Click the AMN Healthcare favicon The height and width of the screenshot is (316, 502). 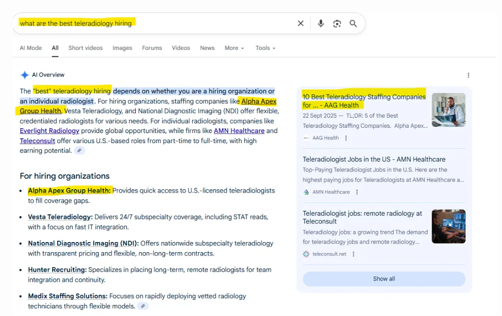pyautogui.click(x=306, y=192)
